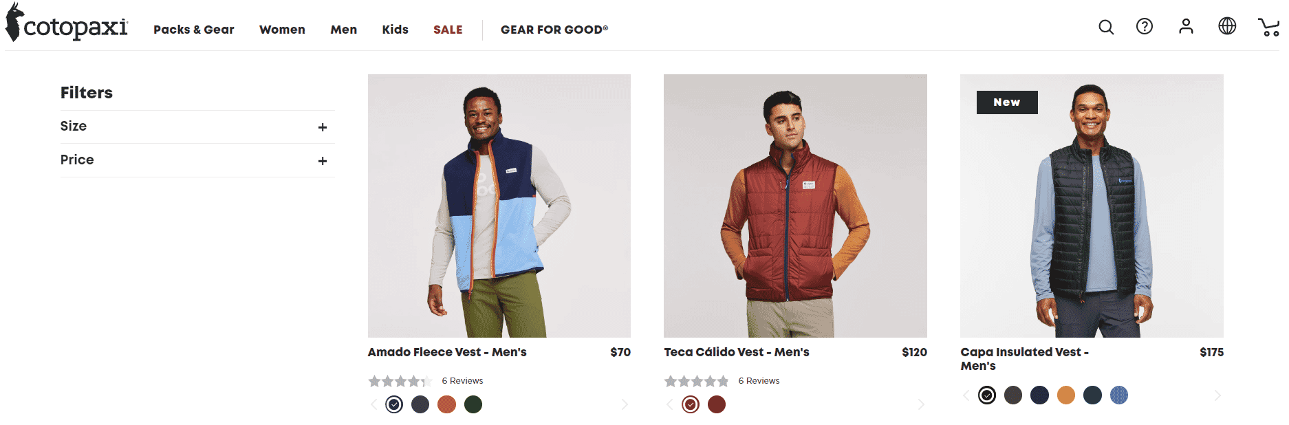Click the globe region selector icon
This screenshot has height=425, width=1289.
pos(1227,27)
